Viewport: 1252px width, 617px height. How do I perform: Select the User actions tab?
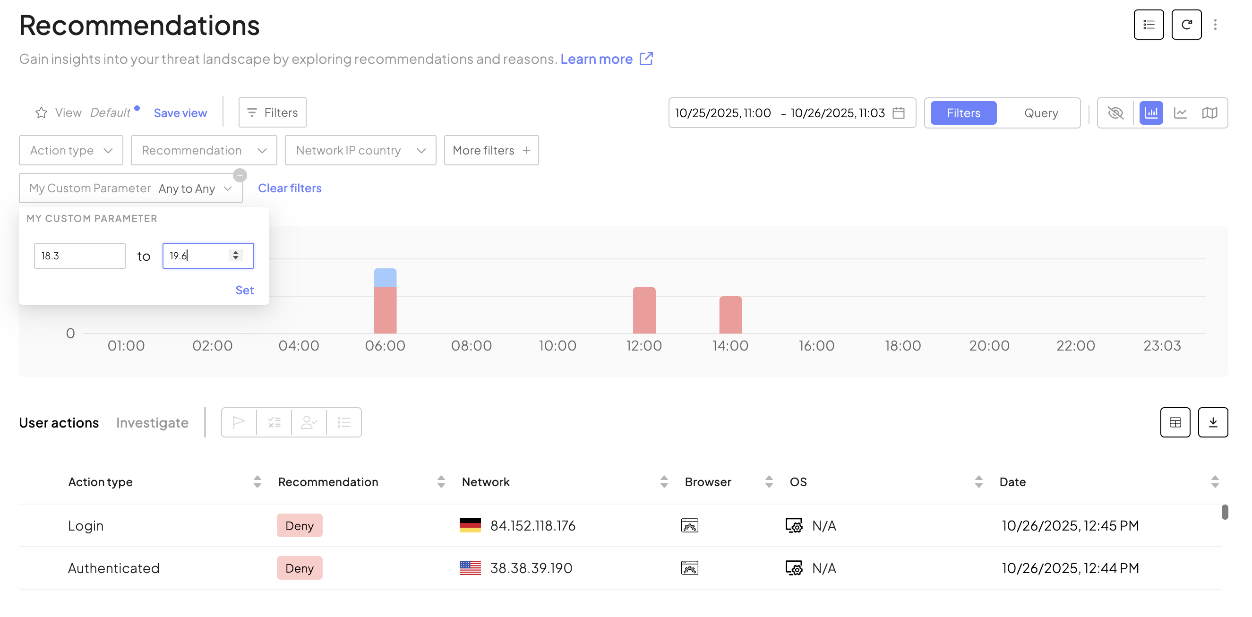(x=59, y=422)
